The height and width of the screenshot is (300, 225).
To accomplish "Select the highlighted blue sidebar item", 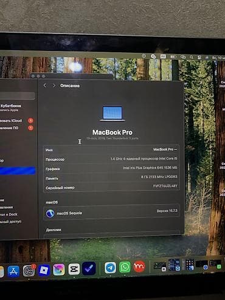I will coord(18,171).
